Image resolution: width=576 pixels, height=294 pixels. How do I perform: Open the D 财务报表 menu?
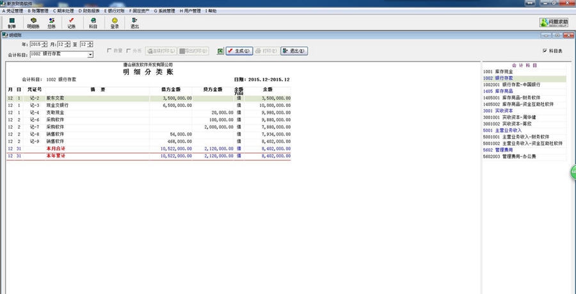coord(89,11)
